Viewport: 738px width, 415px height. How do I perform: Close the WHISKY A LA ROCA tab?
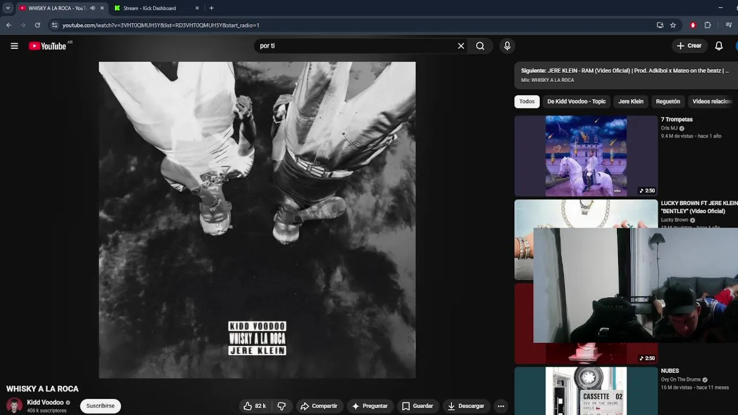(102, 8)
